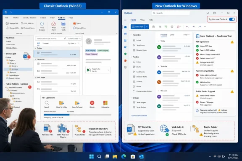The height and width of the screenshot is (161, 242).
Task: Click Reply all in New Outlook toolbar
Action: point(194,27)
